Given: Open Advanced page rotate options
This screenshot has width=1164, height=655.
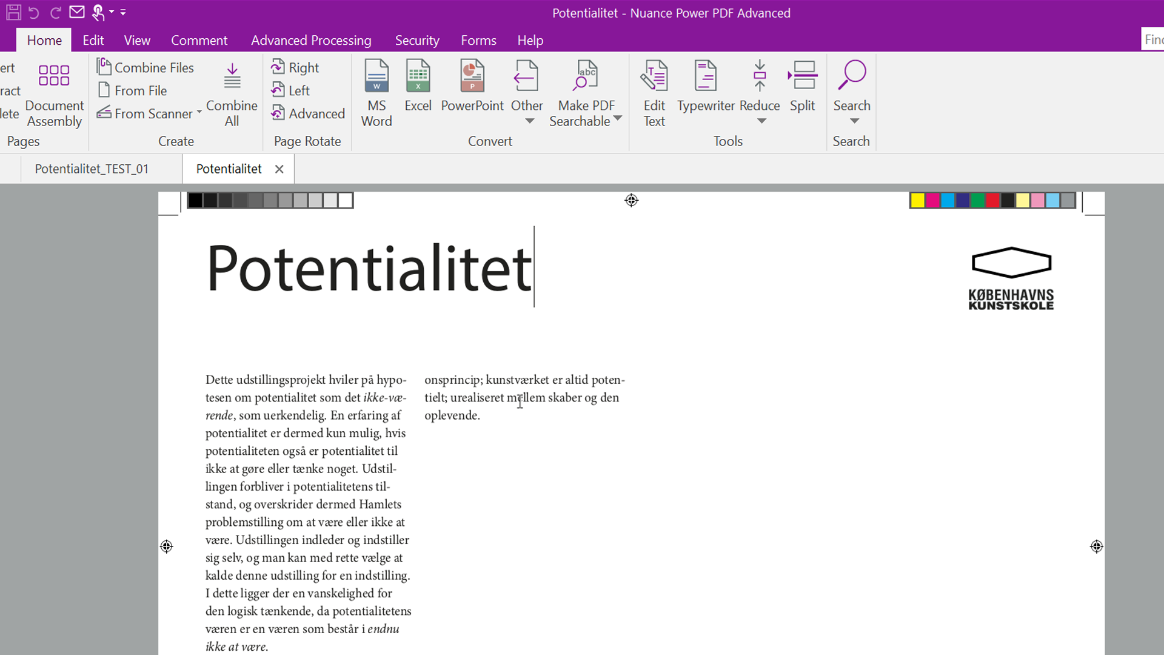Looking at the screenshot, I should (x=308, y=113).
